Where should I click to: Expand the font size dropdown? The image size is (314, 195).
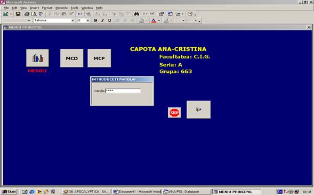88,21
